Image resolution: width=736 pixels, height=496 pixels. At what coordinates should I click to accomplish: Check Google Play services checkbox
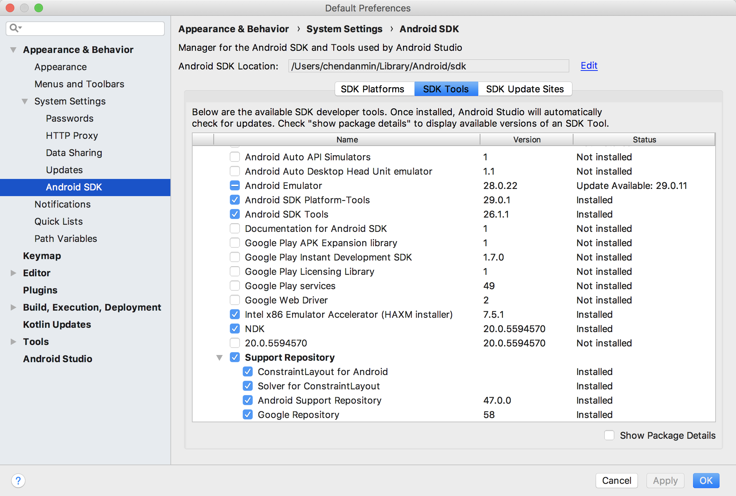pos(235,286)
